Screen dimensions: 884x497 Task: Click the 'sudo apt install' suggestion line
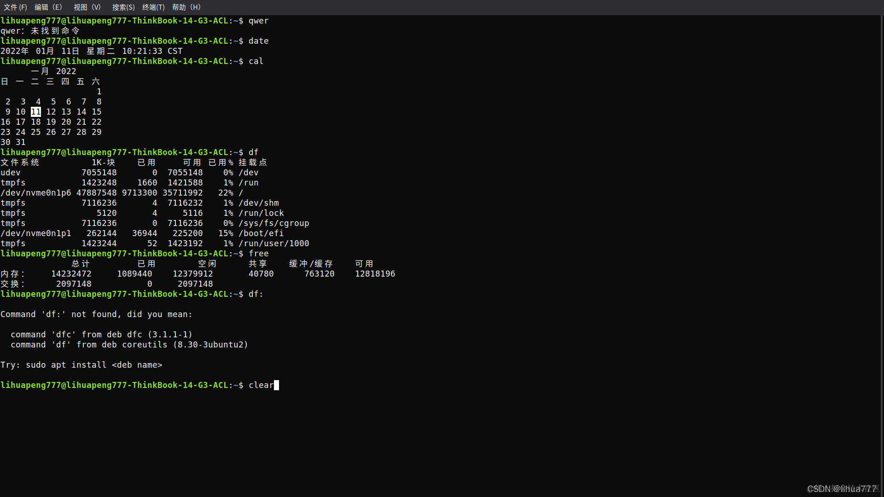pos(81,365)
